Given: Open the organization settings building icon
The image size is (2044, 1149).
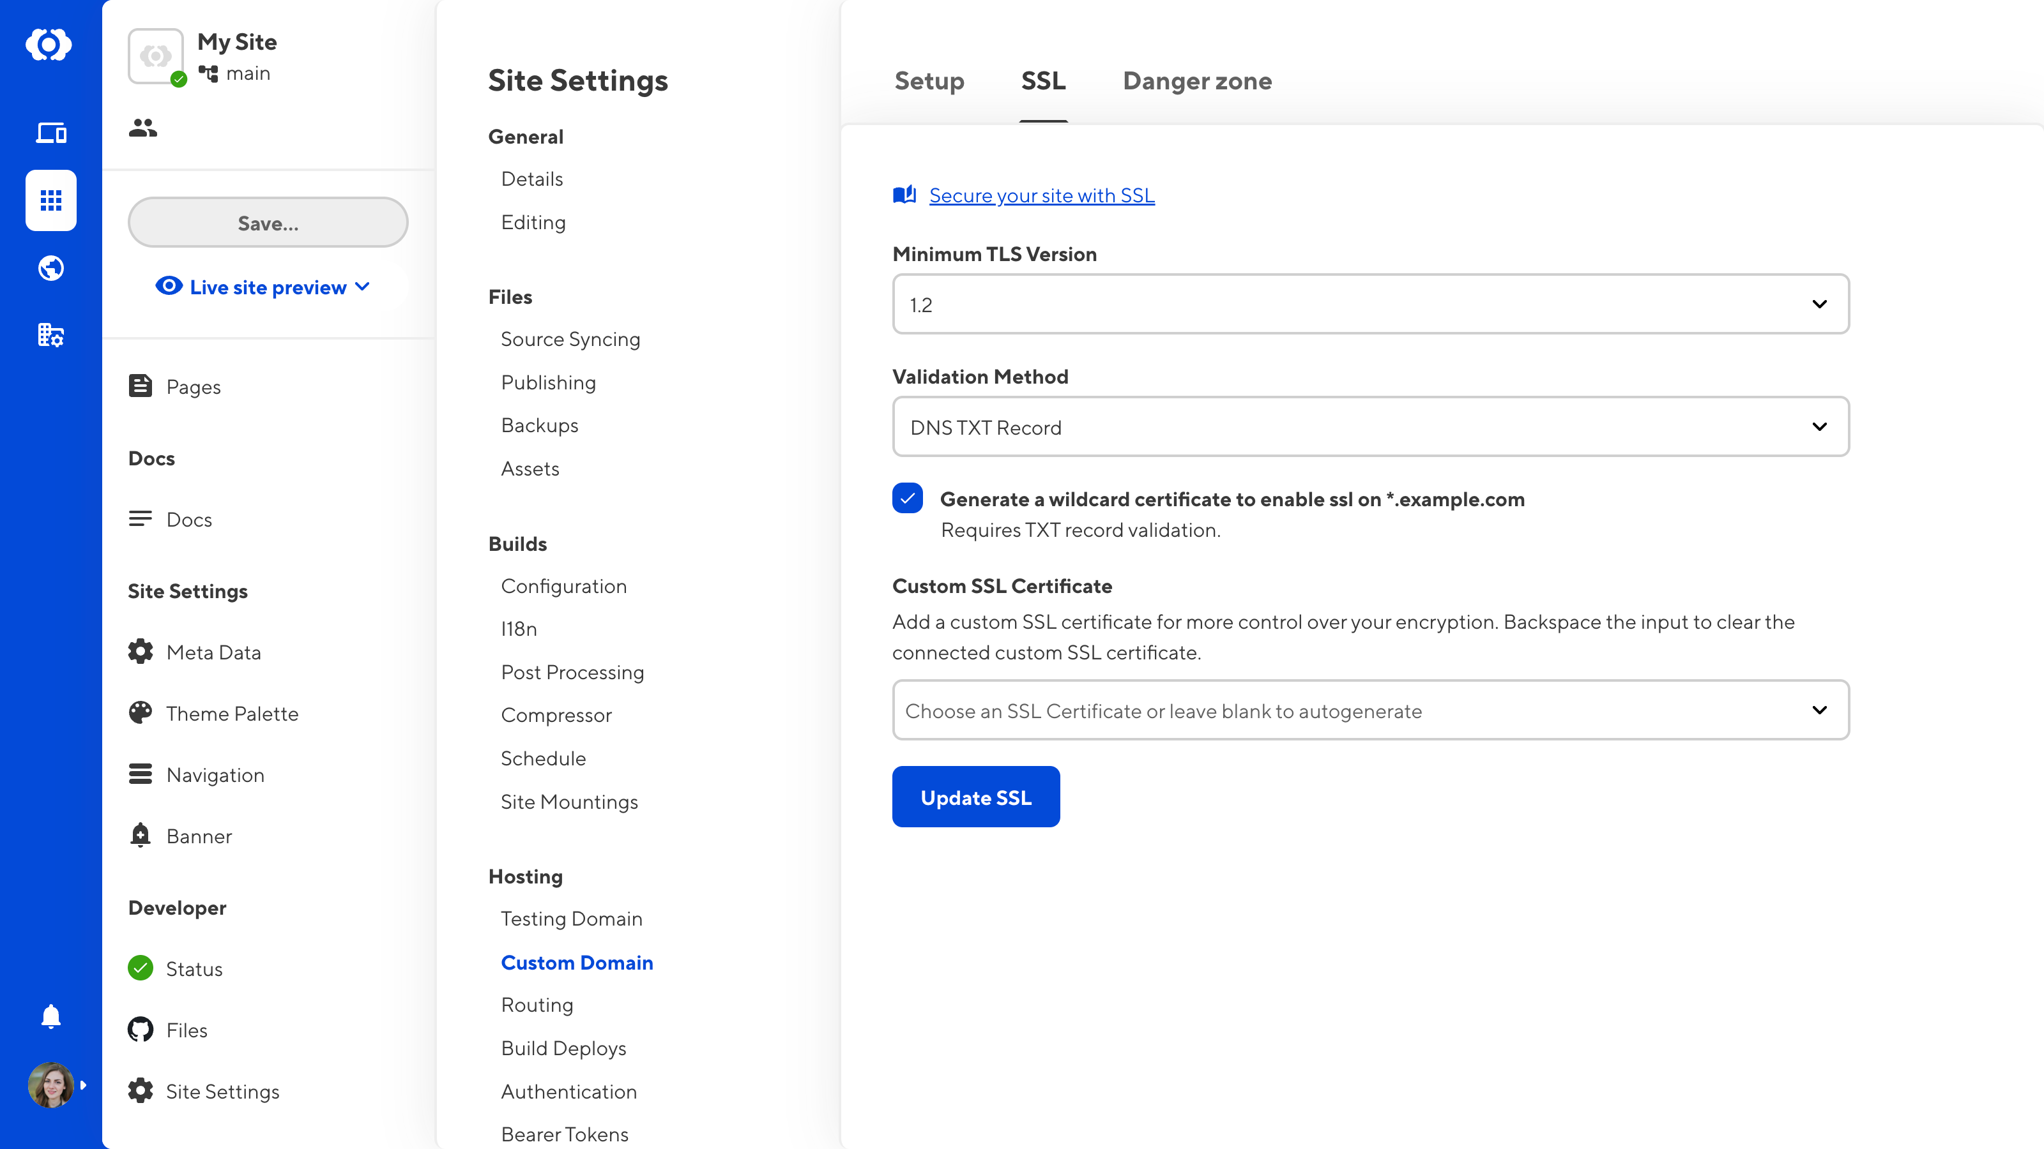Looking at the screenshot, I should [x=51, y=334].
